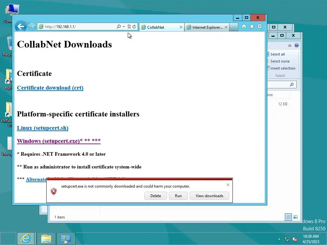The image size is (327, 245).
Task: Refresh the page with the reload icon
Action: tap(134, 27)
